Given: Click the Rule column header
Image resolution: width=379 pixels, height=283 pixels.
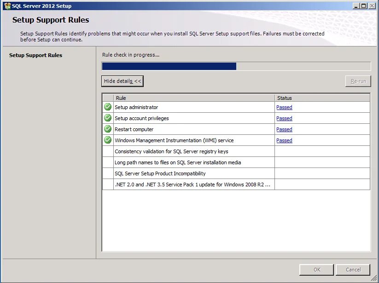Looking at the screenshot, I should (x=194, y=98).
